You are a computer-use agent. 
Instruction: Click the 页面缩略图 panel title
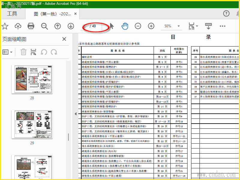click(14, 39)
